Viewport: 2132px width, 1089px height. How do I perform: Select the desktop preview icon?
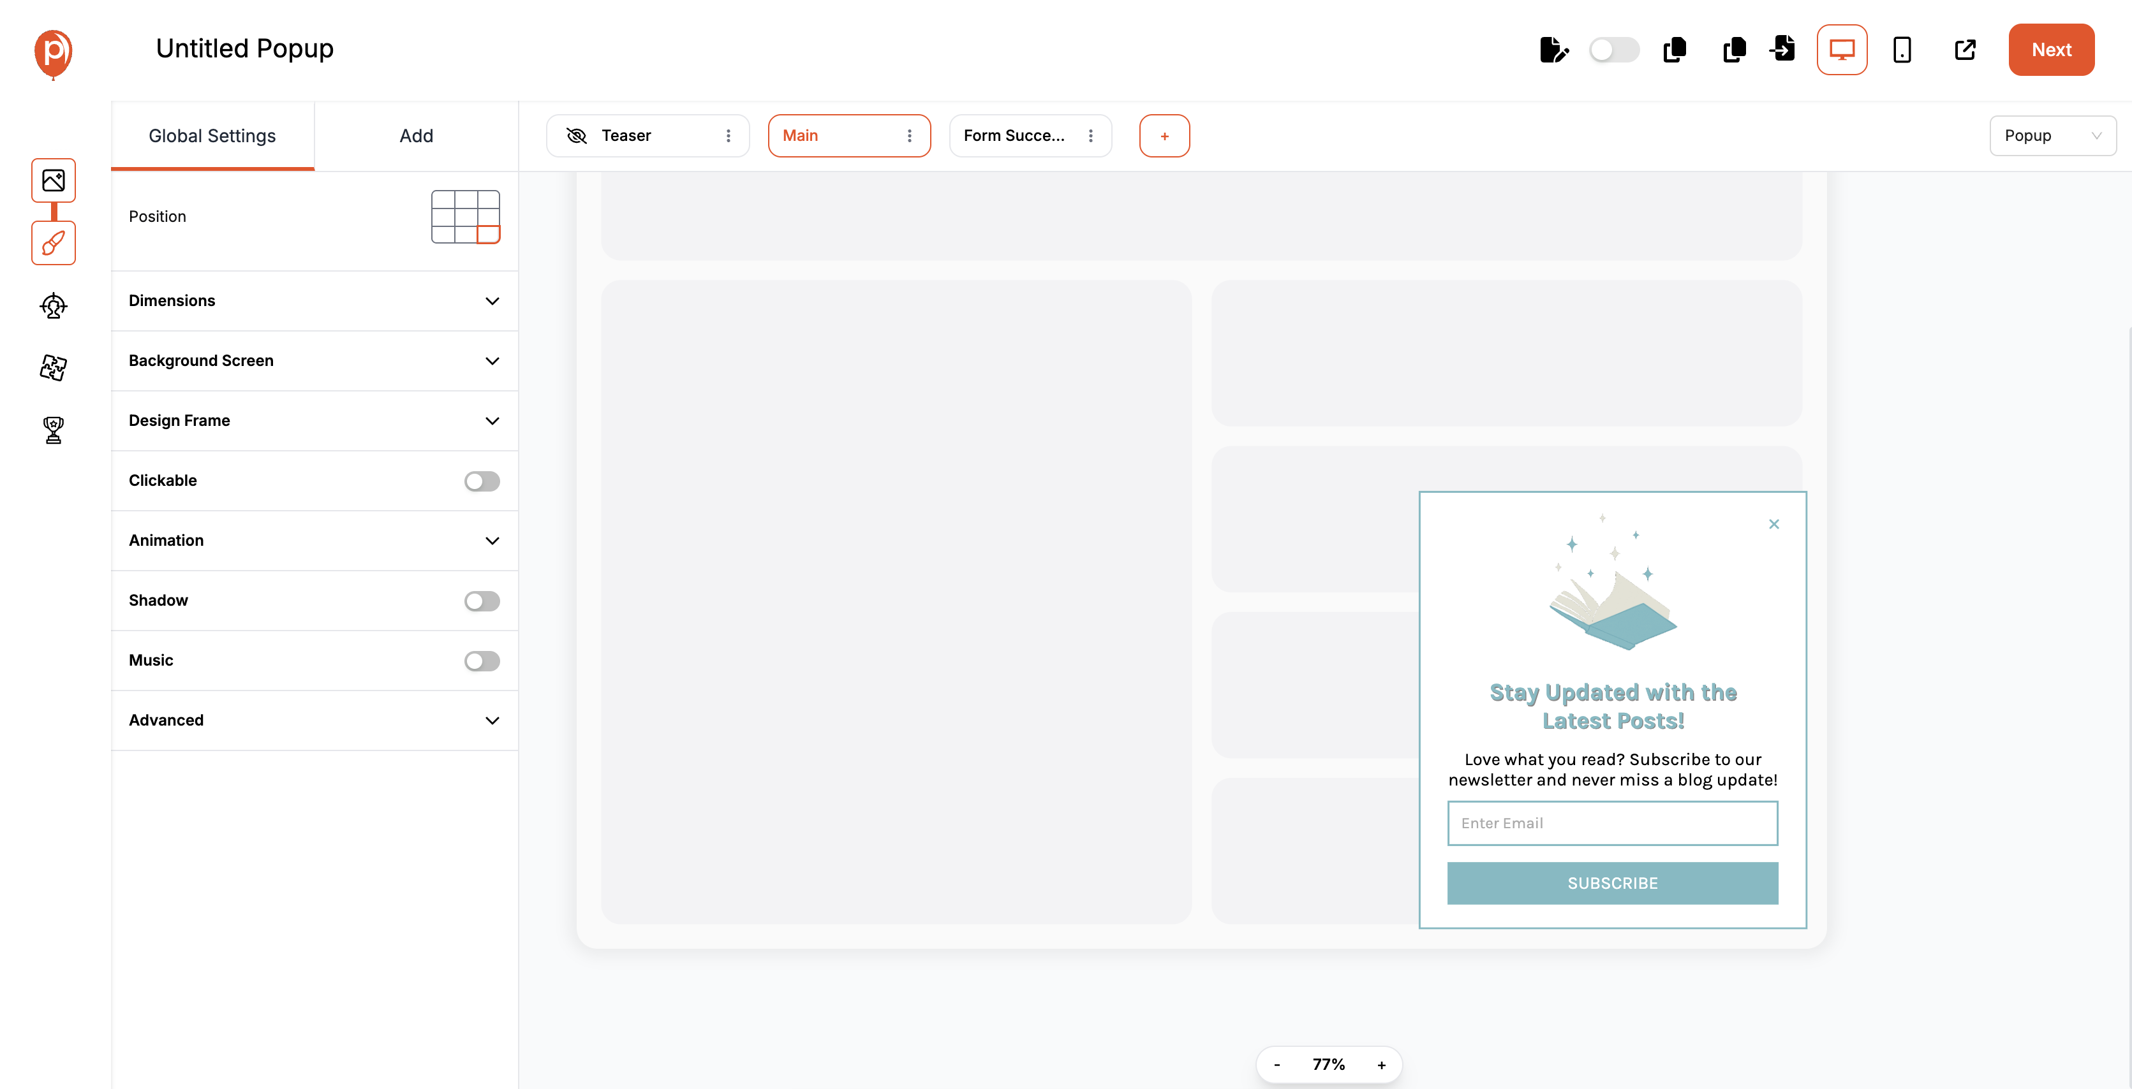coord(1842,50)
